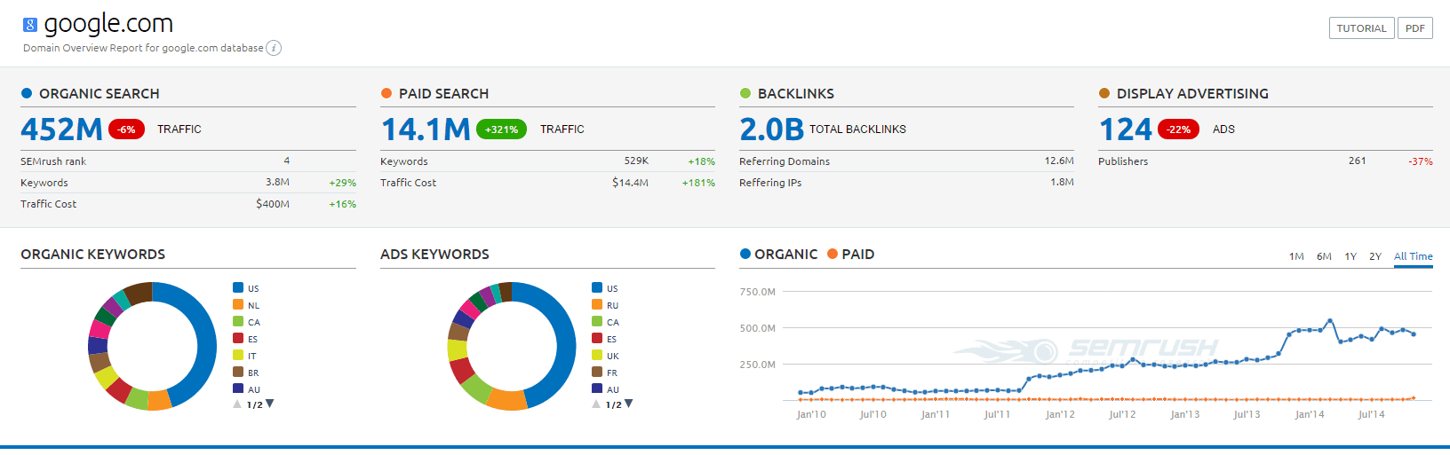The image size is (1450, 455).
Task: Click the organic Traffic Cost $400M value
Action: coord(273,203)
